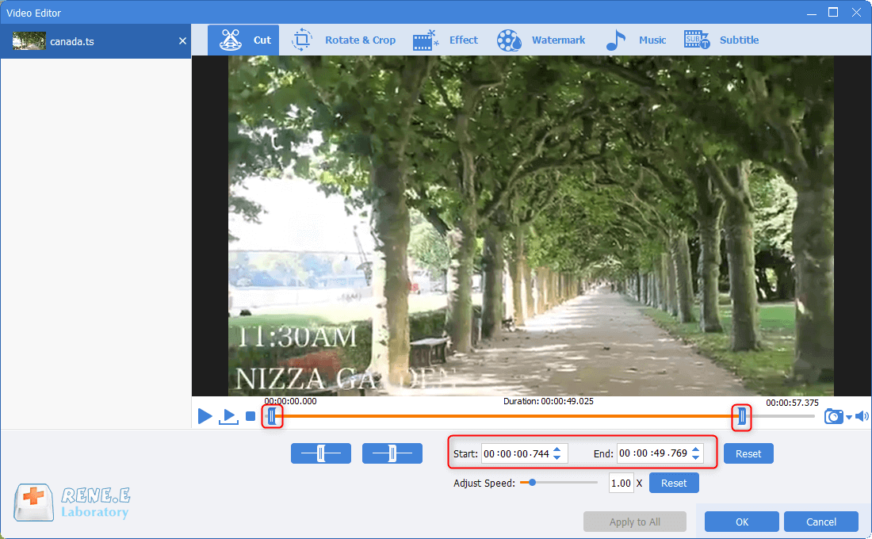872x539 pixels.
Task: Click the video preview area
Action: (531, 226)
